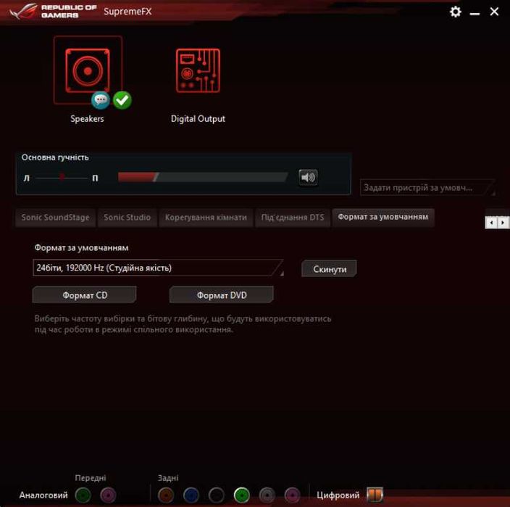Click the Передні jacks label
This screenshot has width=510, height=507.
[x=91, y=478]
